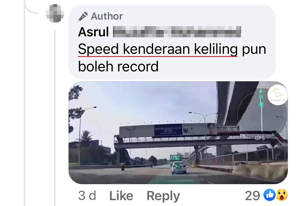
Task: Click the round logo watermark in the video
Action: [278, 95]
